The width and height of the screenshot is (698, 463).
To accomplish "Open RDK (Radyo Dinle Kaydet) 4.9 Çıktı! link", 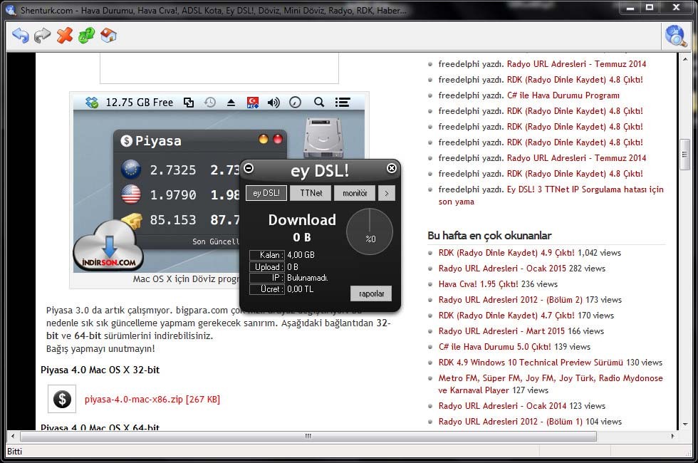I will 506,253.
